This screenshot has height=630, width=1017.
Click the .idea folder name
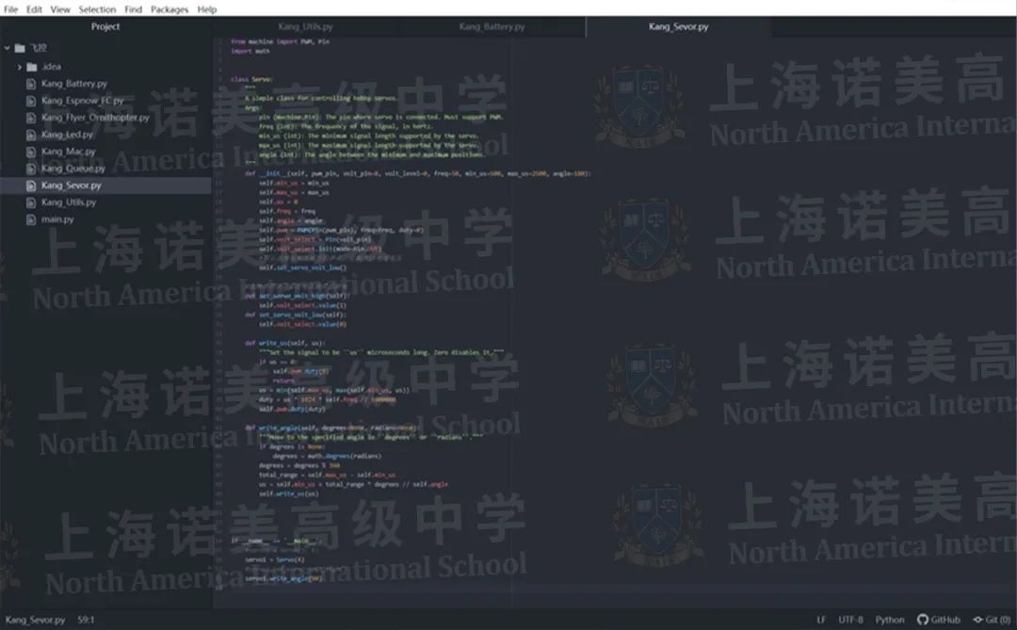51,67
